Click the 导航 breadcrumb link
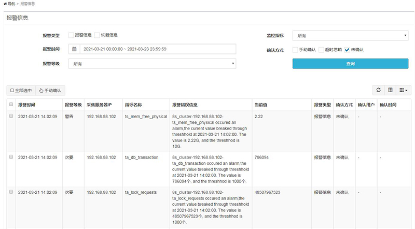 click(x=11, y=4)
